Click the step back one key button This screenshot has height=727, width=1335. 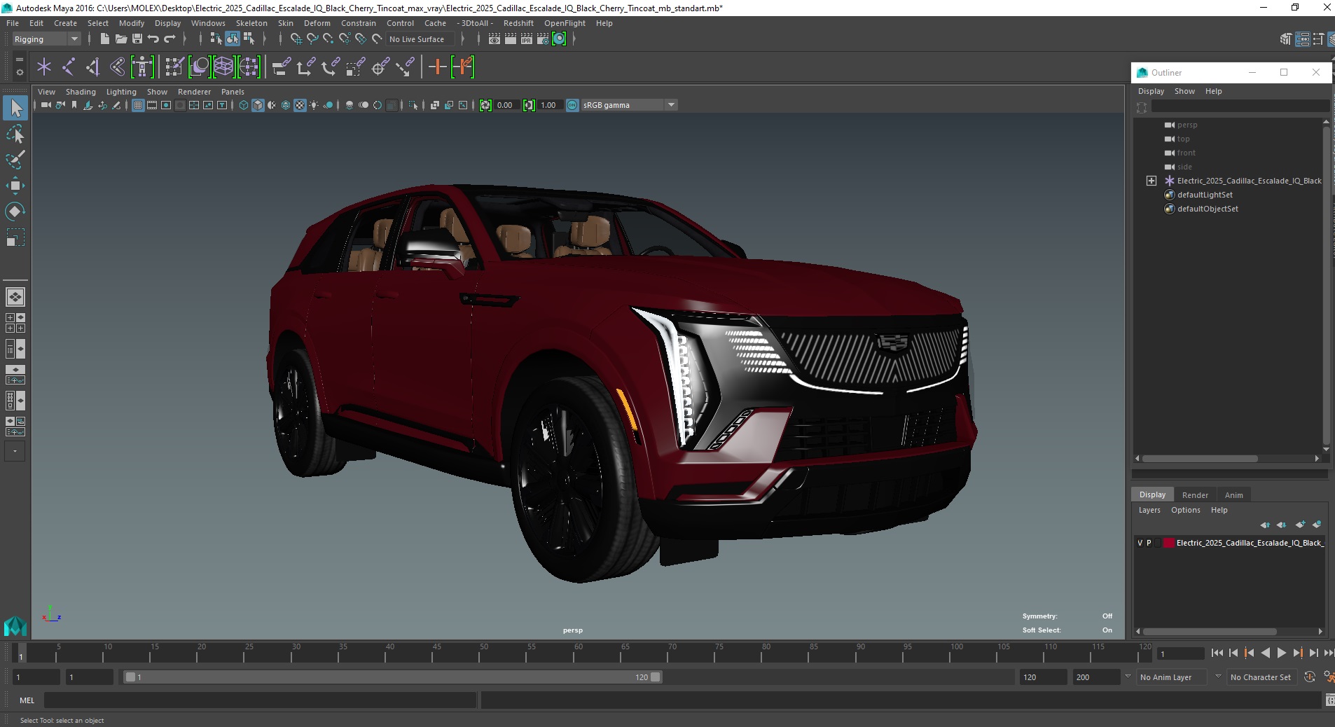[x=1250, y=653]
